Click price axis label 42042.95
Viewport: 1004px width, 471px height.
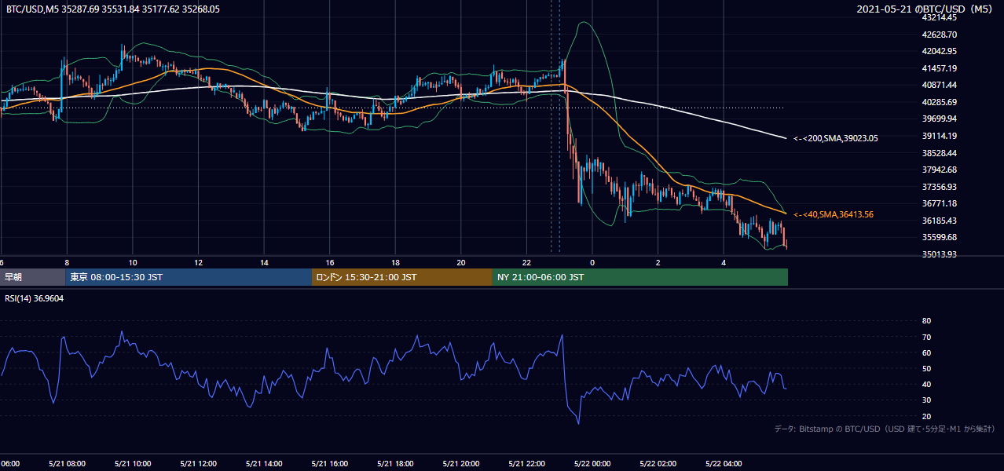click(939, 51)
